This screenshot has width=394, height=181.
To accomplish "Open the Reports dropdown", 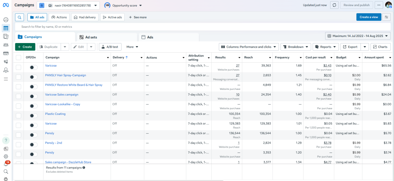I will [326, 47].
